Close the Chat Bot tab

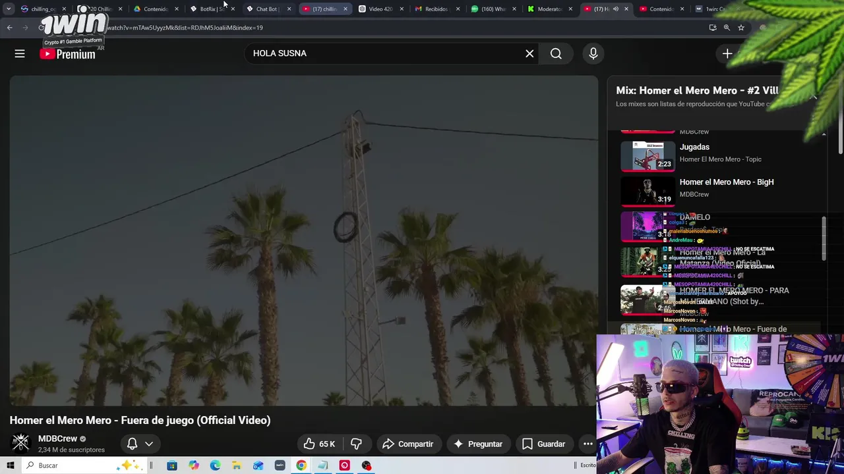click(289, 9)
